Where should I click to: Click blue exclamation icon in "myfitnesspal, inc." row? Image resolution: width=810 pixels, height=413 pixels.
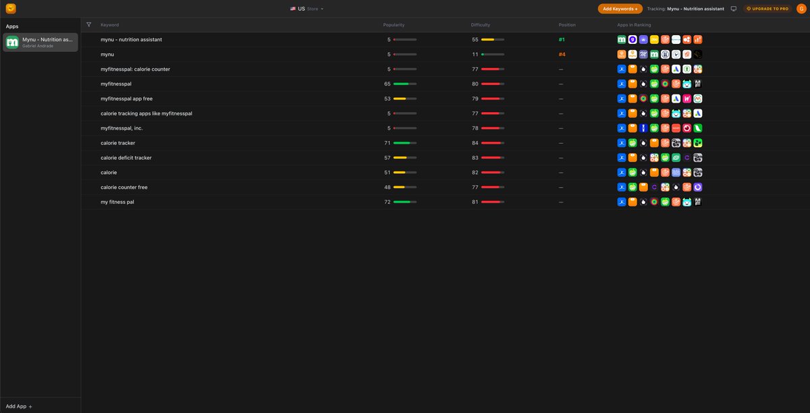click(x=643, y=128)
